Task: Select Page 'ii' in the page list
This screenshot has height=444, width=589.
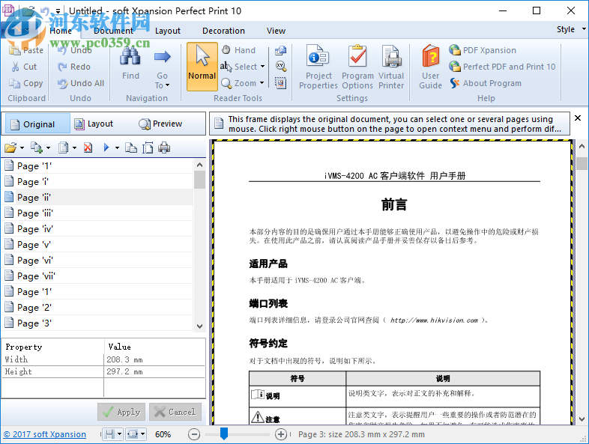Action: [x=98, y=198]
